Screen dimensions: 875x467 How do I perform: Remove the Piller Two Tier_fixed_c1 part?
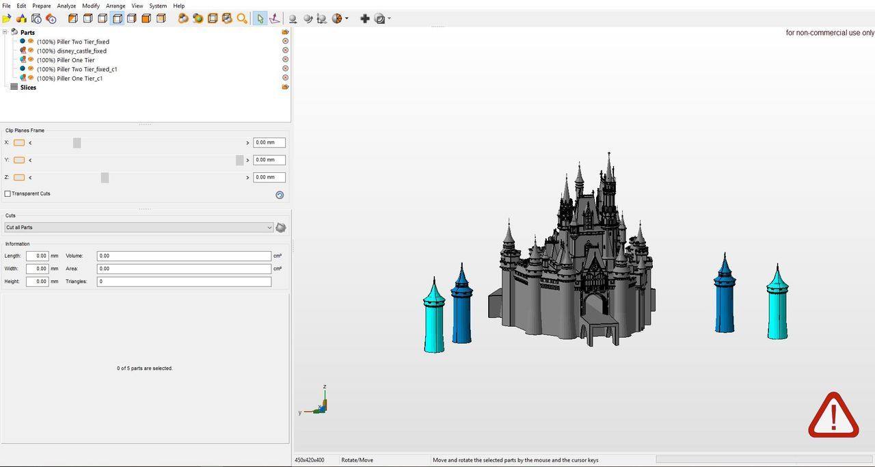285,69
